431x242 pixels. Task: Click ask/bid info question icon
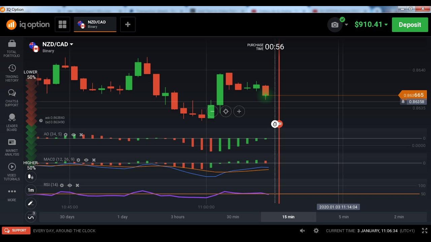[x=41, y=120]
